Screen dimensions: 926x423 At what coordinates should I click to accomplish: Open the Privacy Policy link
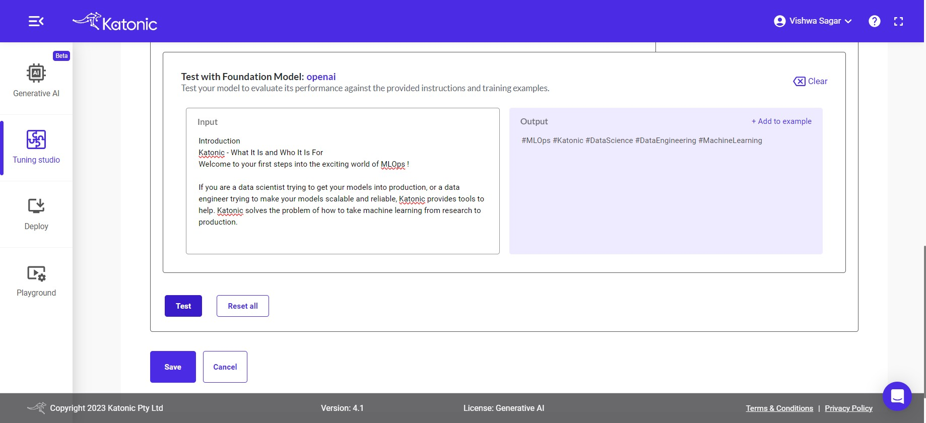coord(848,408)
